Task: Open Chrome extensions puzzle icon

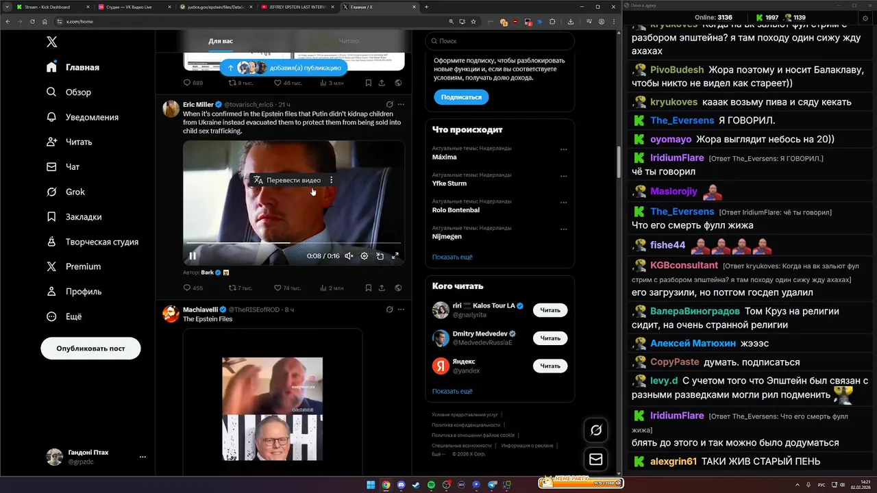Action: (552, 21)
